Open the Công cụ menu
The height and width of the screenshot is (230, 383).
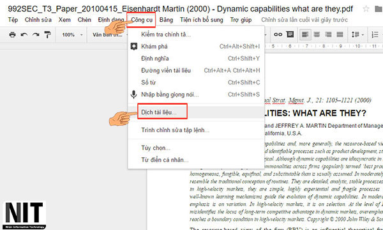(x=142, y=20)
